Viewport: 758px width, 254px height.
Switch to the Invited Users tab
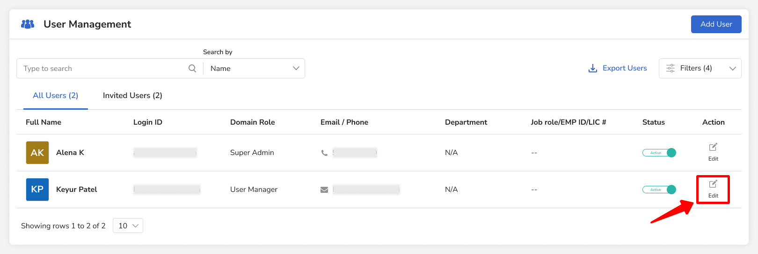click(132, 96)
